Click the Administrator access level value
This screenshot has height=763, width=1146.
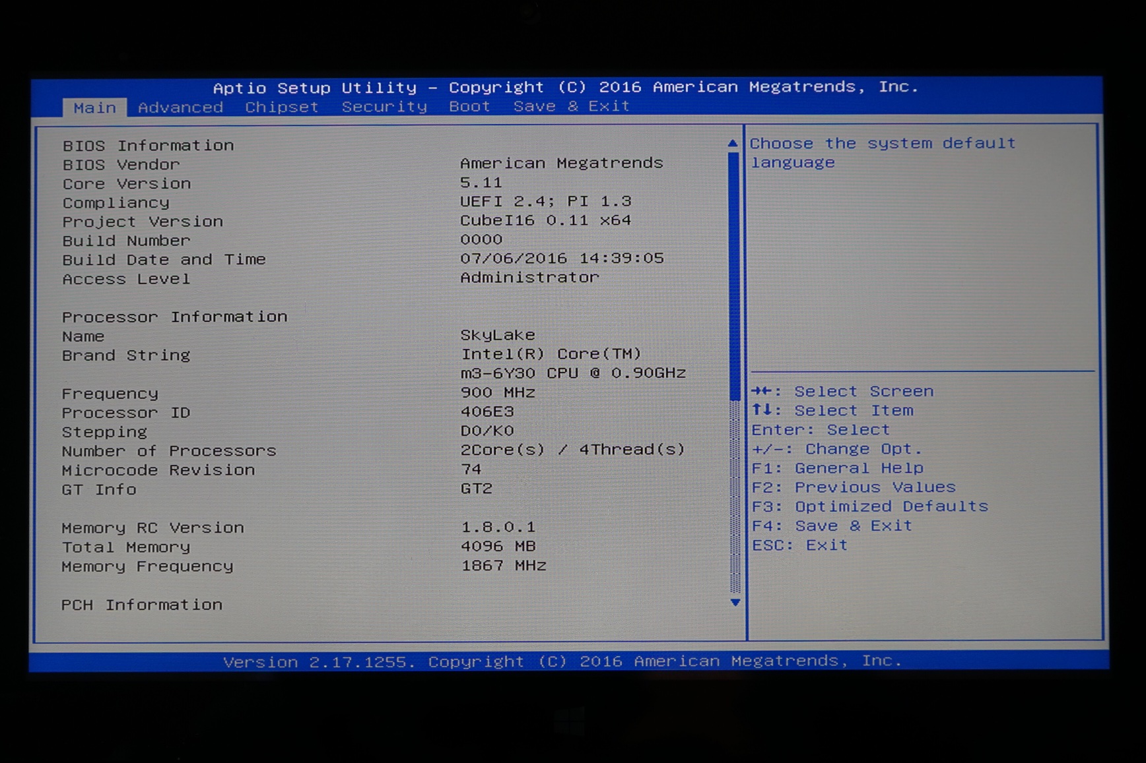[529, 278]
